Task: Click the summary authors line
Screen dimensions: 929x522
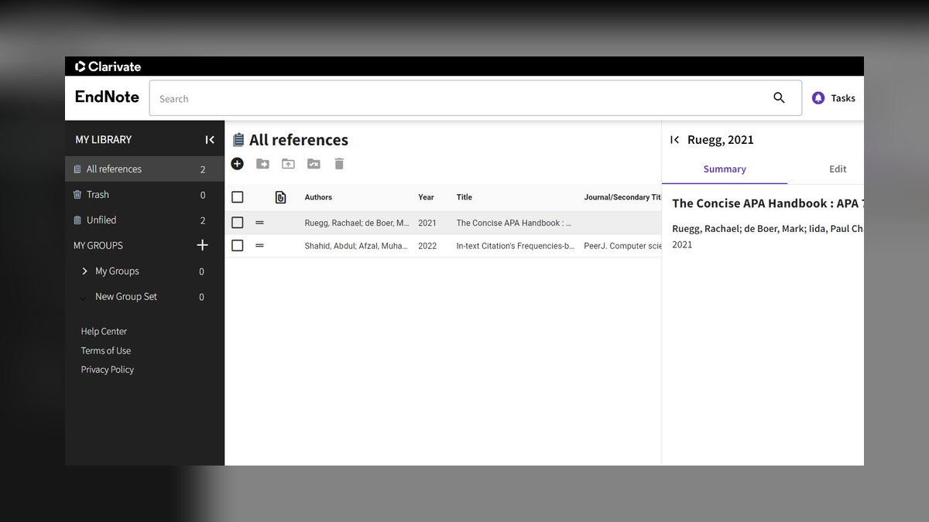Action: tap(767, 229)
